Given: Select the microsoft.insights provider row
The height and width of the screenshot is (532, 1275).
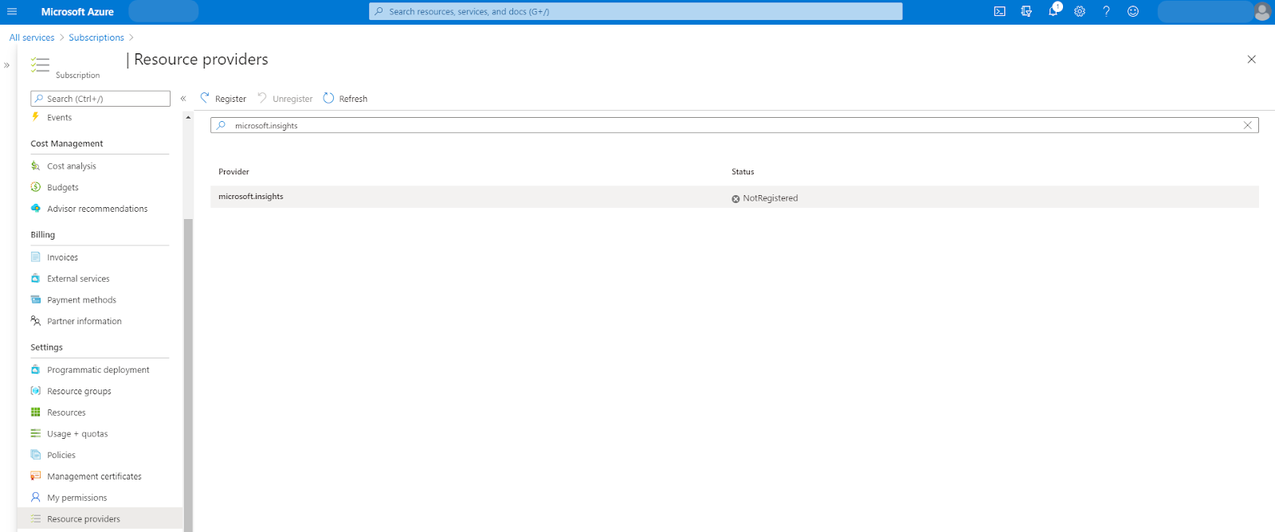Looking at the screenshot, I should (735, 197).
